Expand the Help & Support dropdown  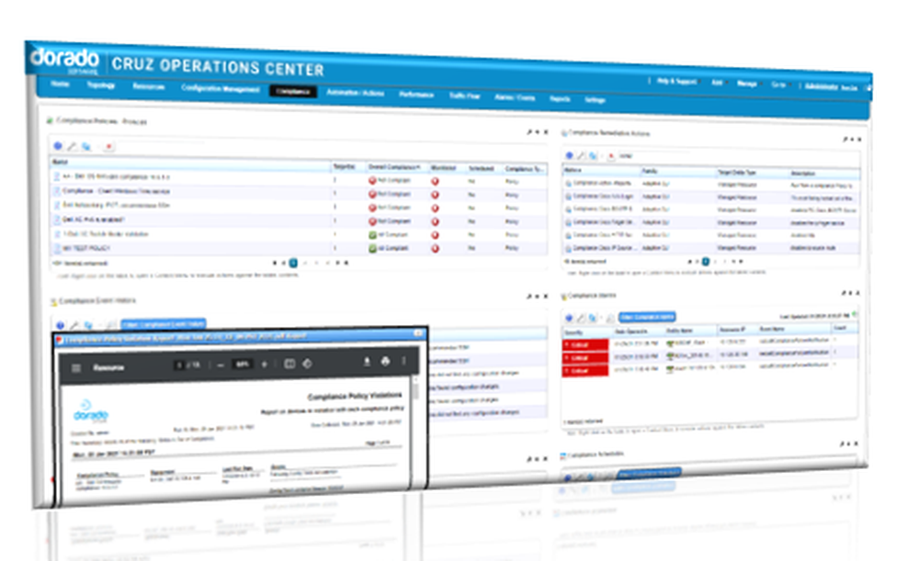tap(679, 82)
